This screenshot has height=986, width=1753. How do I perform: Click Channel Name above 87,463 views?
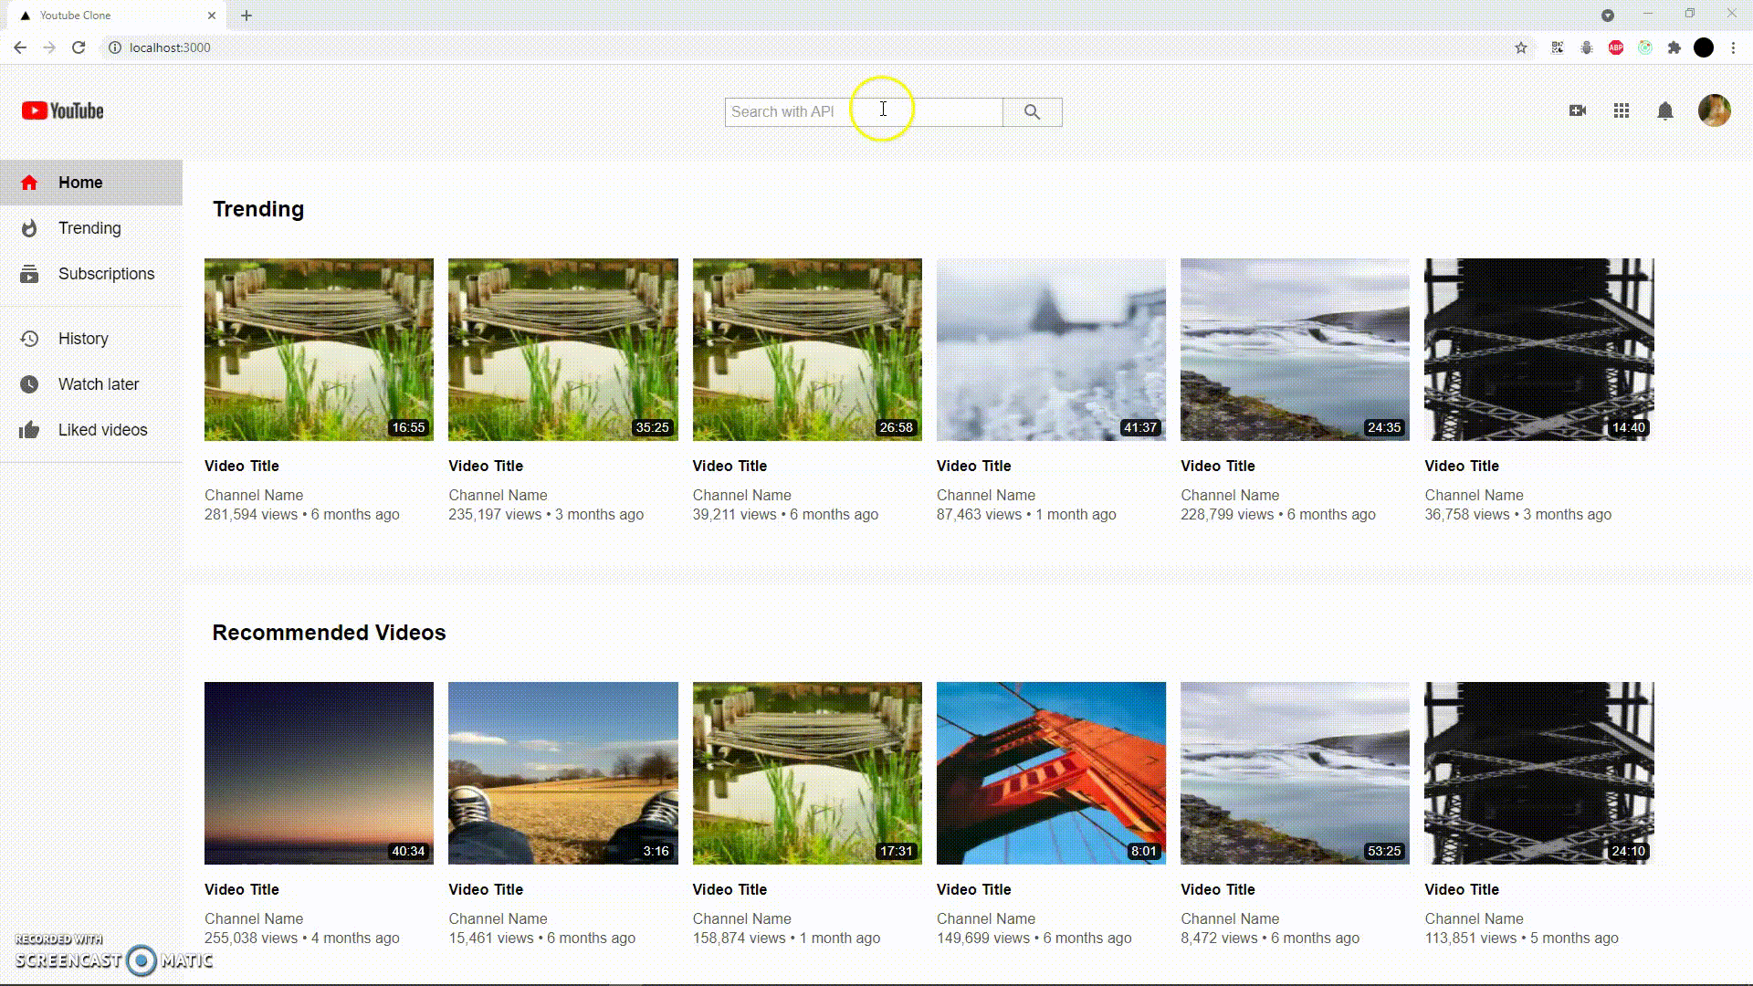click(x=986, y=495)
